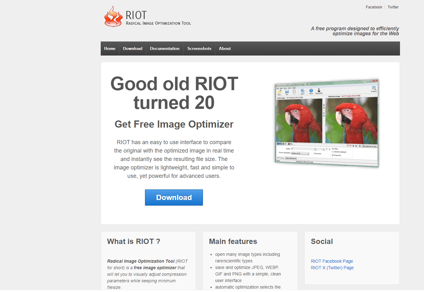Click the 'Radical Image Optimization Tool' logo text
This screenshot has width=424, height=292.
[x=158, y=23]
